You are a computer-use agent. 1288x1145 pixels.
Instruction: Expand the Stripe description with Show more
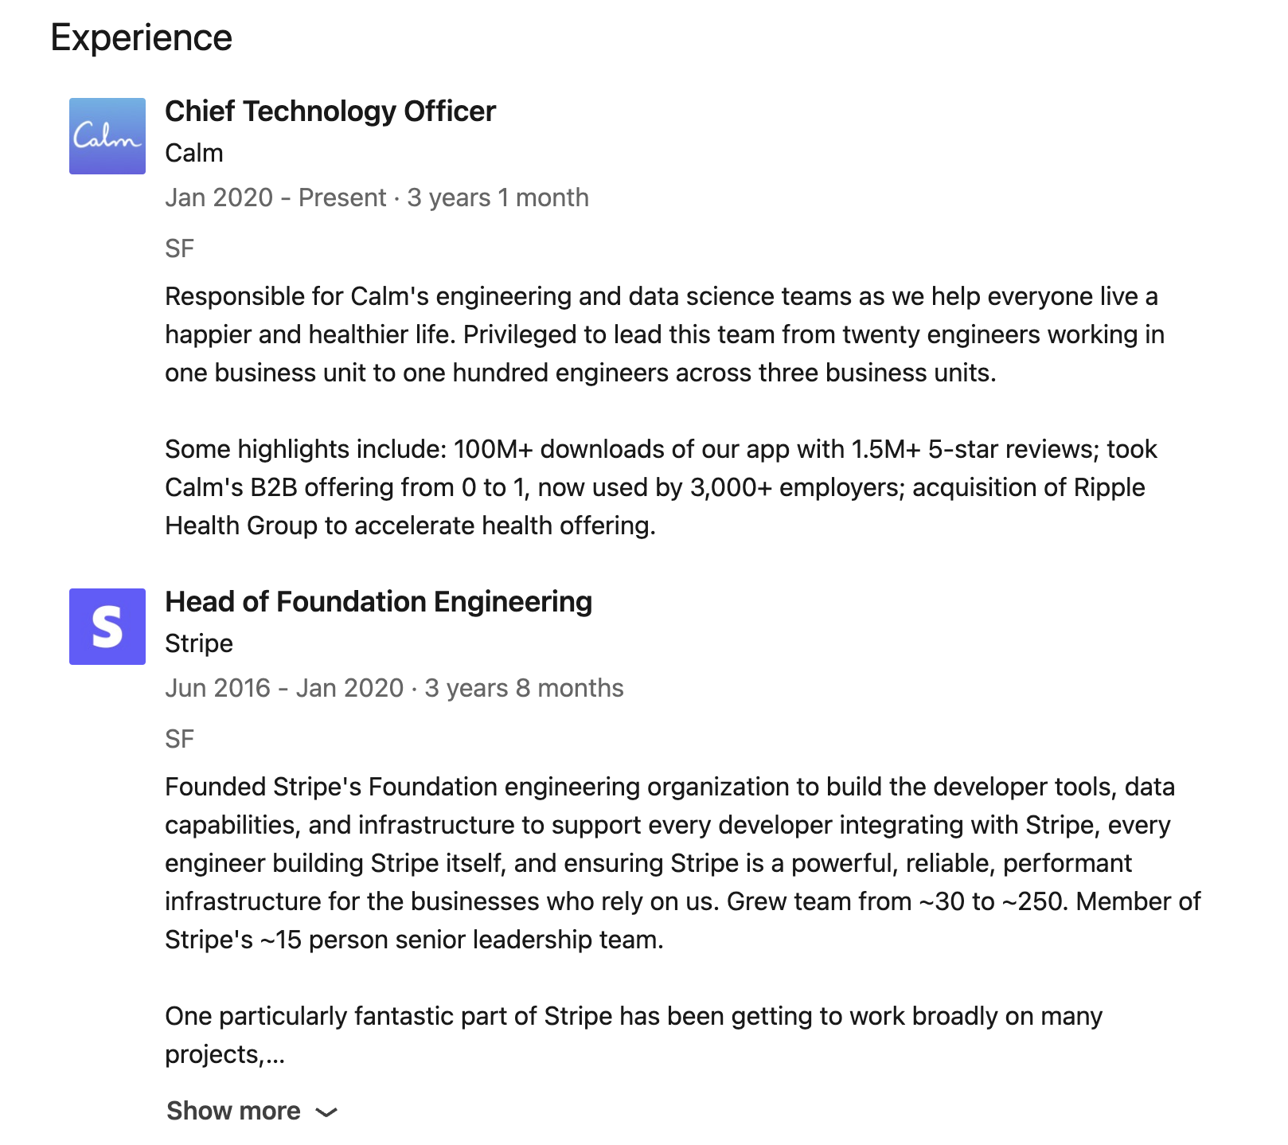(233, 1110)
